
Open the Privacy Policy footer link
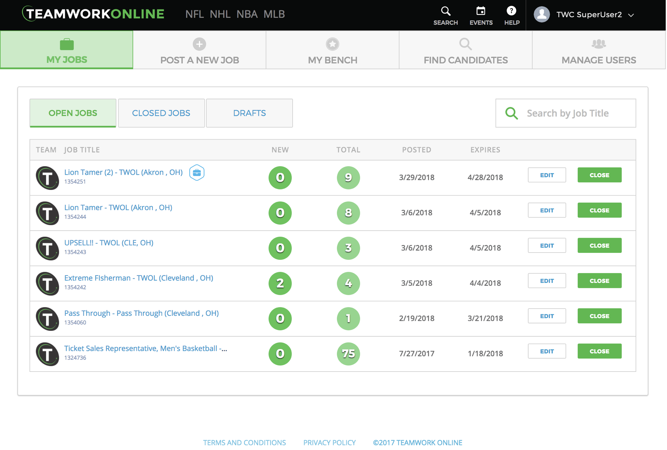(x=329, y=442)
